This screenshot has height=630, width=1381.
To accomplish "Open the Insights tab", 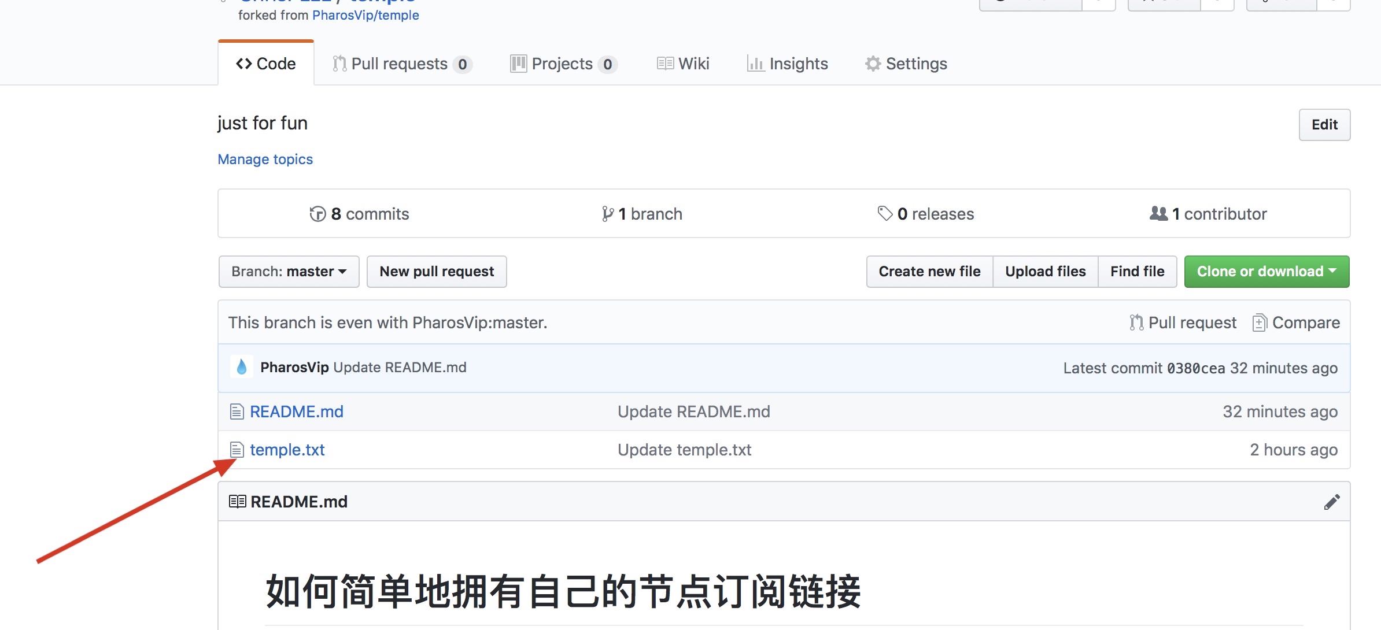I will (787, 64).
